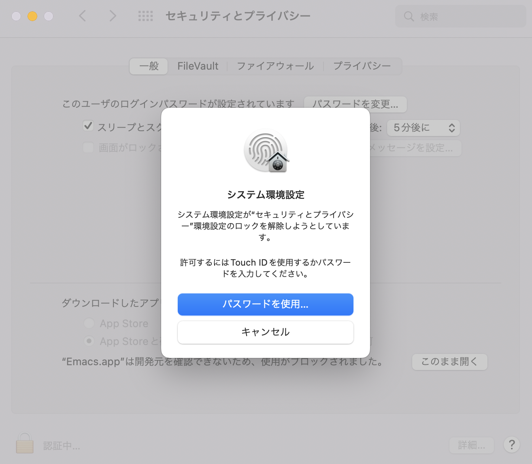The height and width of the screenshot is (464, 532).
Task: Open the help question mark button
Action: [x=512, y=445]
